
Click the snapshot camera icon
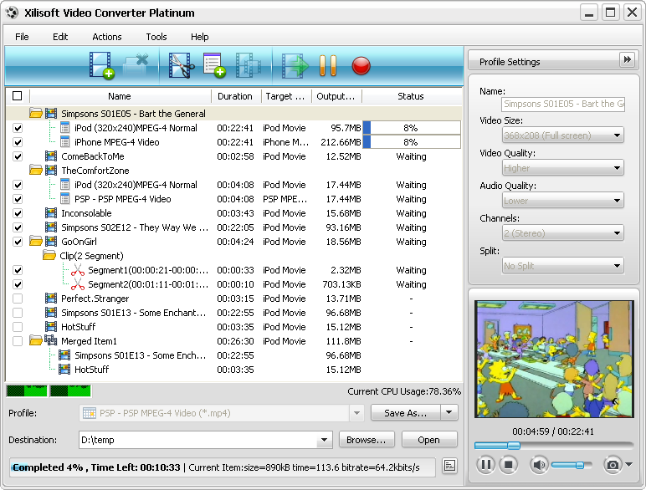pyautogui.click(x=613, y=464)
